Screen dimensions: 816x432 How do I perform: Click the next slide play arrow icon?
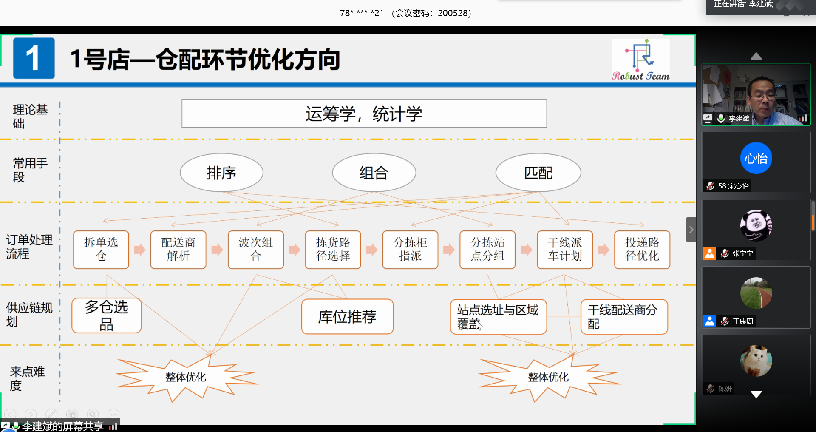31,414
